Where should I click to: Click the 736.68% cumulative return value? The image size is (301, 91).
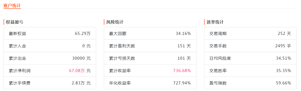[x=182, y=71]
